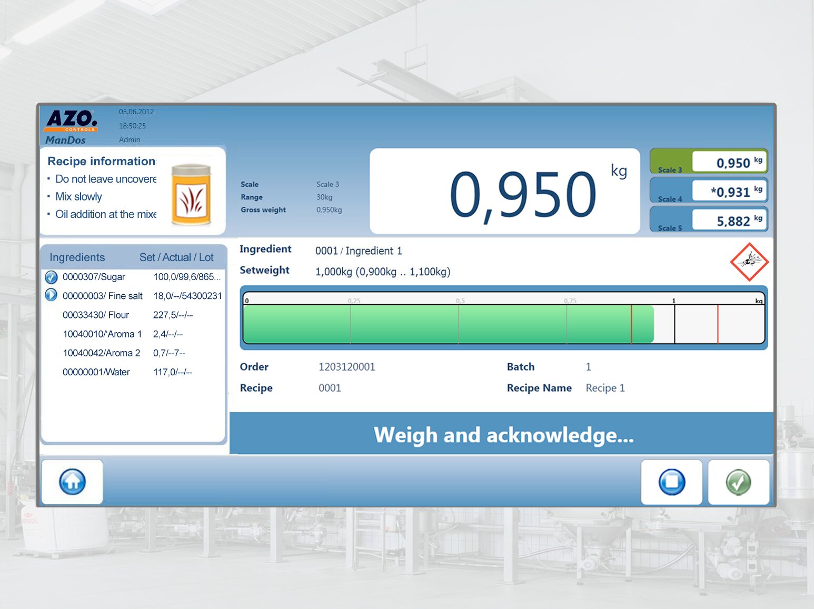Click the AZO Controls logo
This screenshot has height=609, width=814.
(x=72, y=120)
